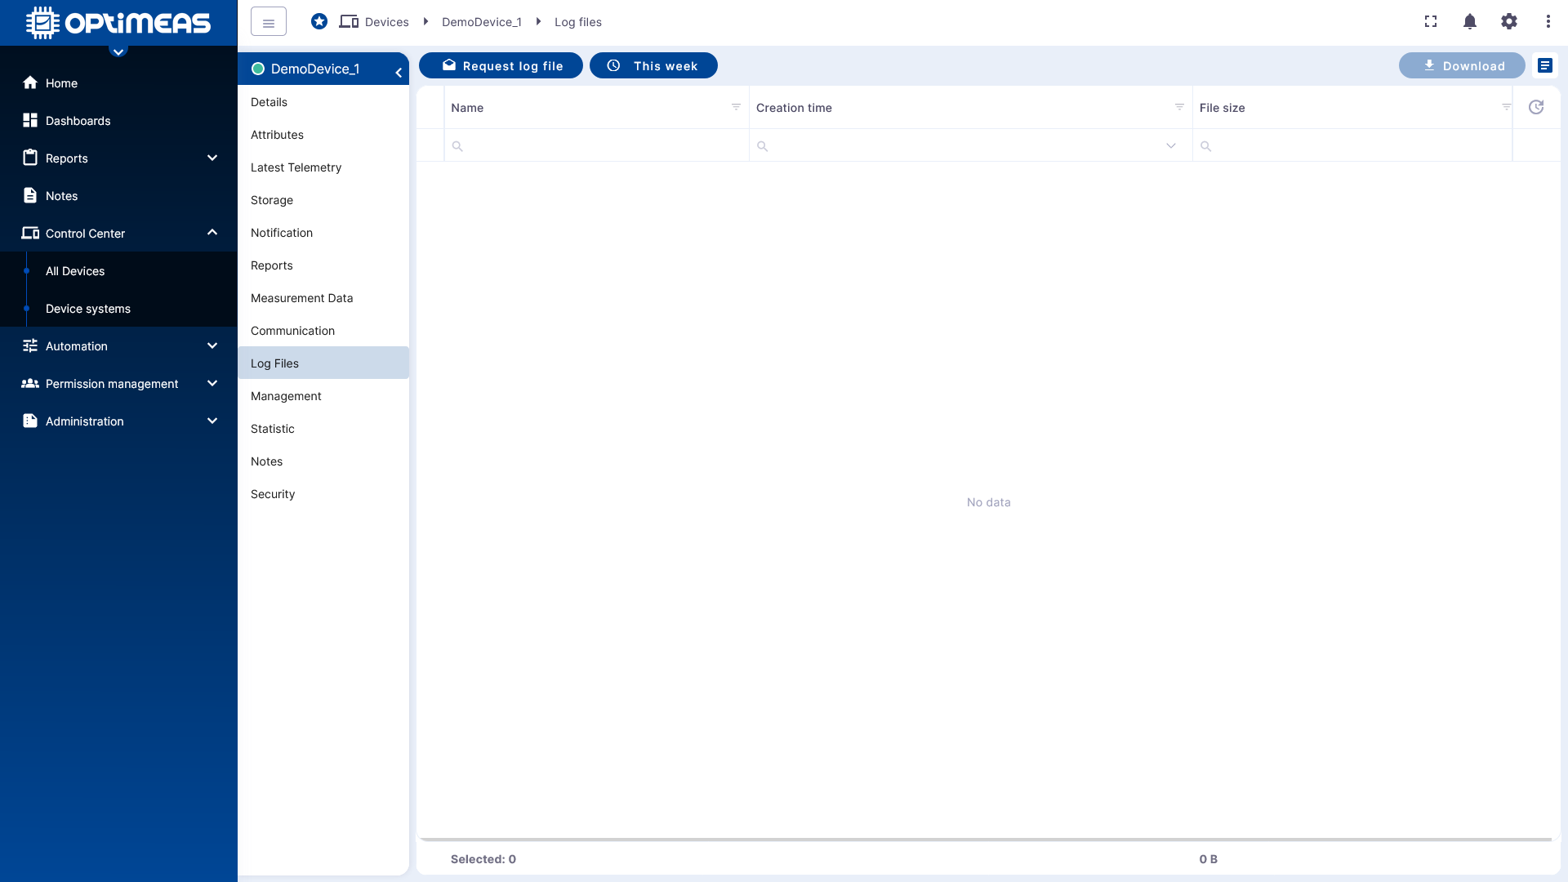Click the horizontal scrollbar below the table

(x=986, y=840)
